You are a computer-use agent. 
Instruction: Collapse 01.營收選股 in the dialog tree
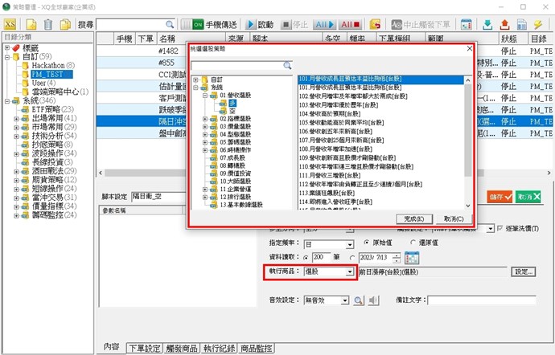tap(205, 96)
